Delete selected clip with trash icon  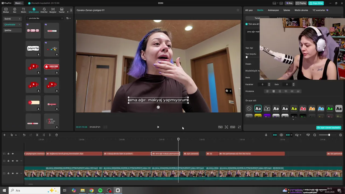click(57, 135)
